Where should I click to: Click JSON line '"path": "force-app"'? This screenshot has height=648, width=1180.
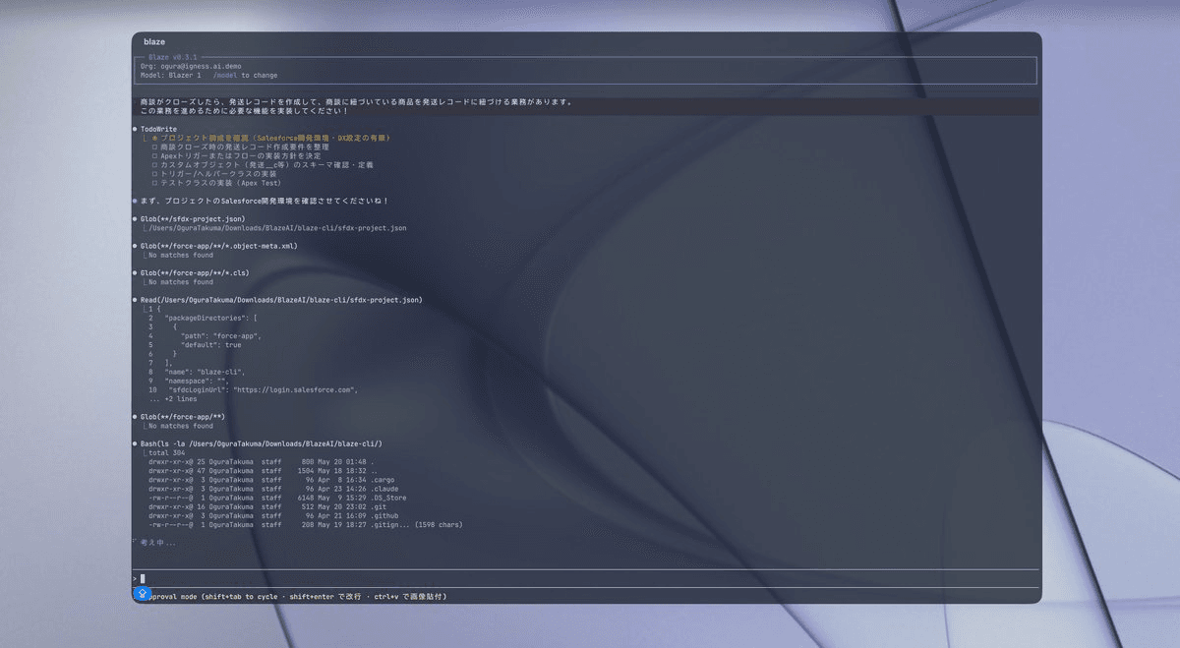pos(221,336)
